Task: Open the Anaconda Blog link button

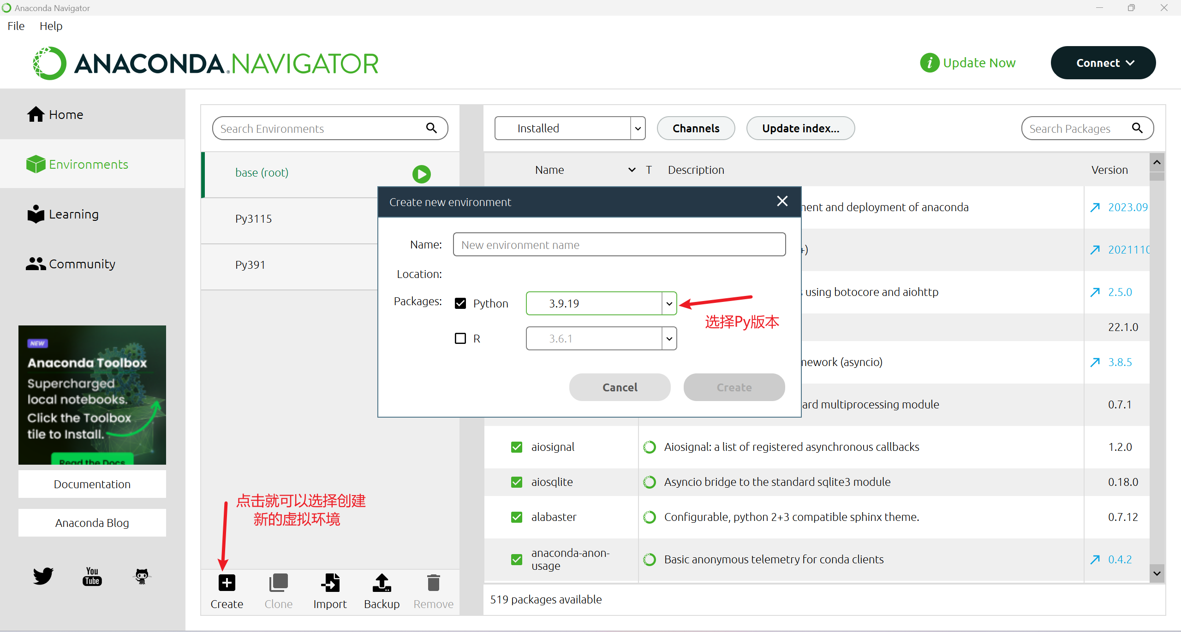Action: (x=92, y=523)
